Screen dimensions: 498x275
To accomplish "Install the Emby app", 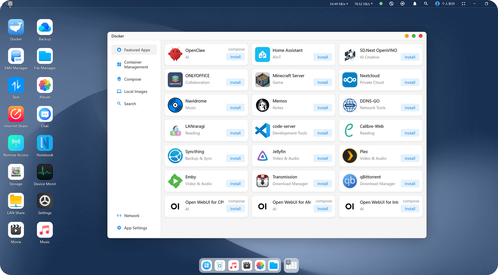I will tap(235, 184).
